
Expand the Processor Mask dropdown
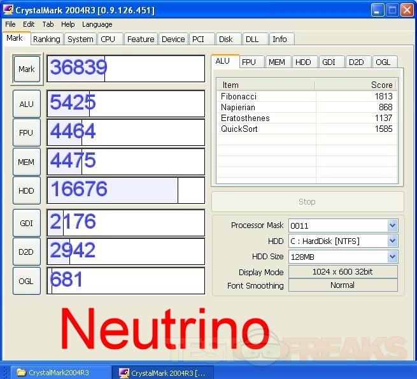click(392, 225)
